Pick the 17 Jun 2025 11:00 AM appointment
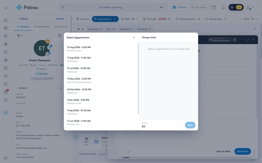The image size is (262, 163). click(101, 123)
